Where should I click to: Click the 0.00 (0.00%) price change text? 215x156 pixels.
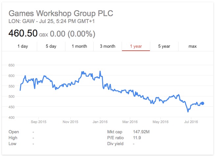73,34
